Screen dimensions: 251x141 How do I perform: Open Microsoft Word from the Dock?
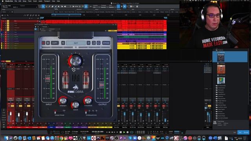coord(215,138)
